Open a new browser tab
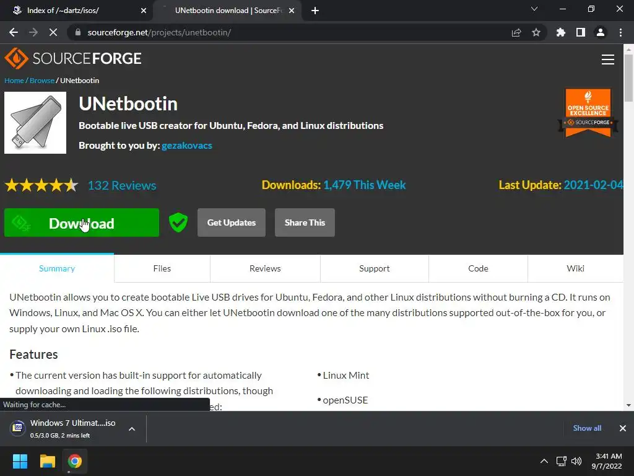This screenshot has height=476, width=634. pyautogui.click(x=315, y=11)
